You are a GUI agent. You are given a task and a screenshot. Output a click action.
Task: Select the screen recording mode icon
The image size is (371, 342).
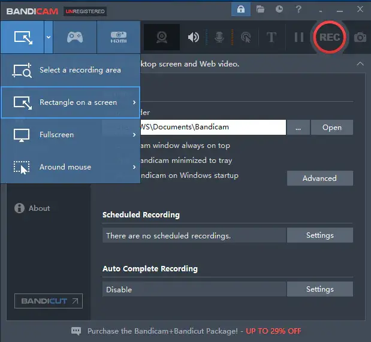pyautogui.click(x=23, y=37)
